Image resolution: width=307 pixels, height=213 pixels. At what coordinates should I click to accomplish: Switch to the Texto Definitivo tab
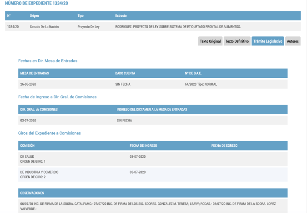click(237, 41)
